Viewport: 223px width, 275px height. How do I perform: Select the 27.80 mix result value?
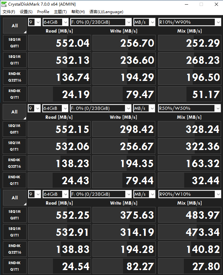pos(190,266)
